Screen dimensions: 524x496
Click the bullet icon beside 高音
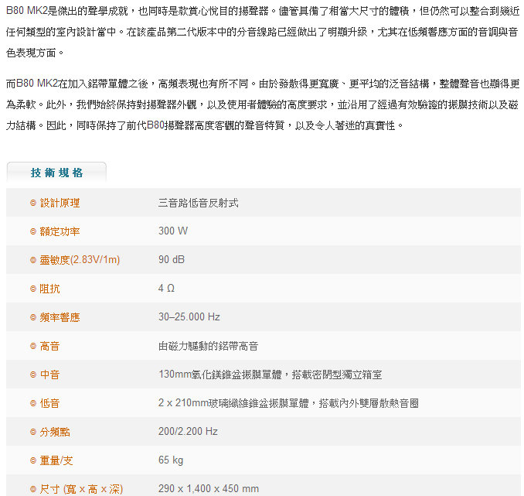click(x=33, y=346)
